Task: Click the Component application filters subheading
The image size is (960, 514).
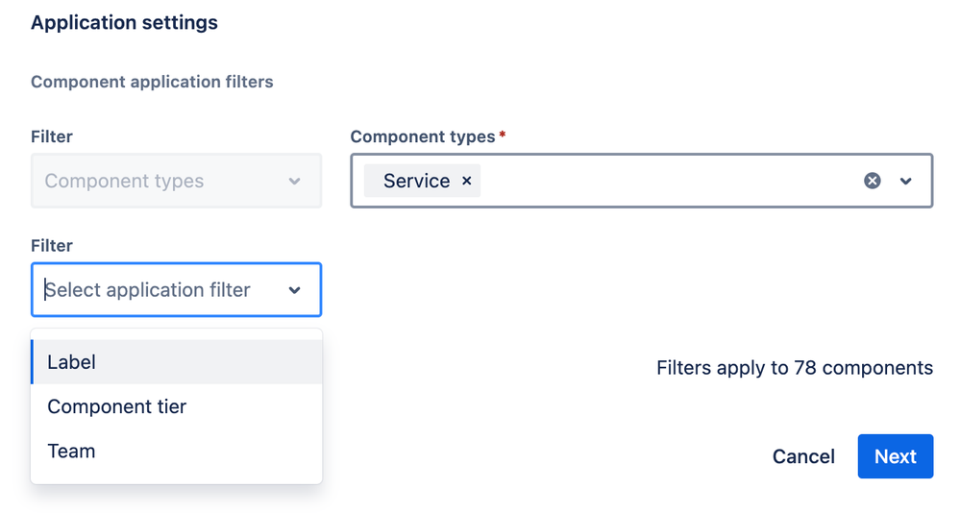Action: tap(152, 82)
